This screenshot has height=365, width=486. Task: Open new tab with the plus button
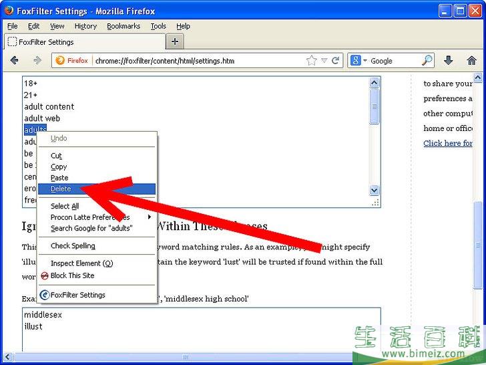(175, 41)
